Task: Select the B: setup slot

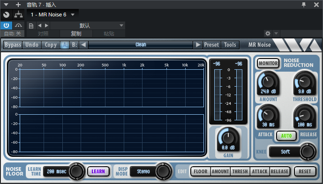Action: tap(74, 45)
